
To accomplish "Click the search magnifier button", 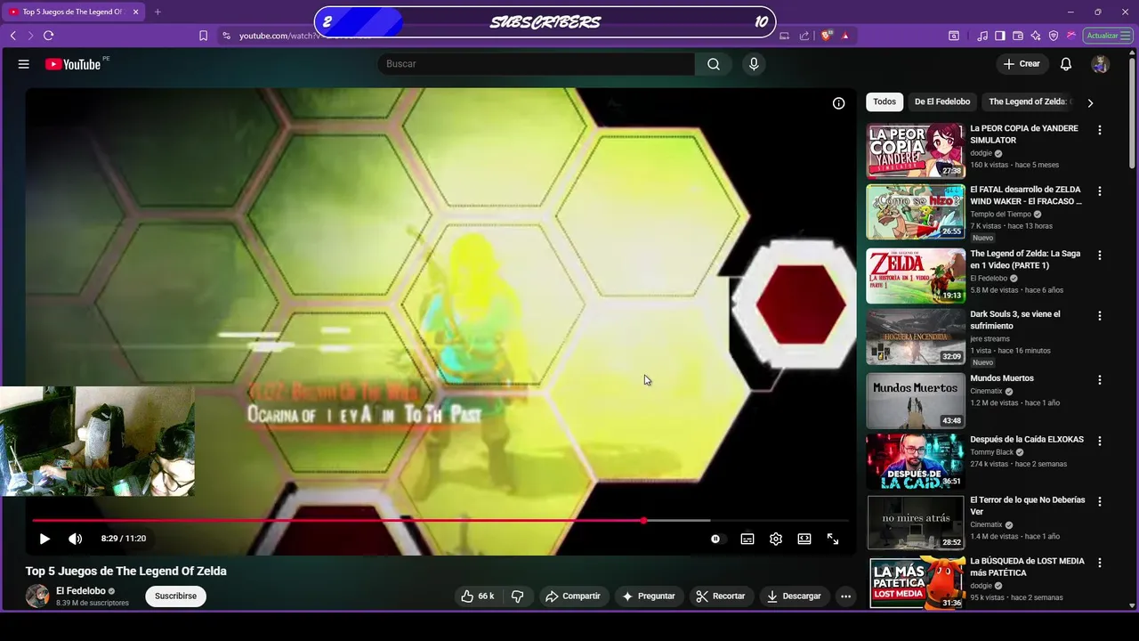I will coord(714,64).
